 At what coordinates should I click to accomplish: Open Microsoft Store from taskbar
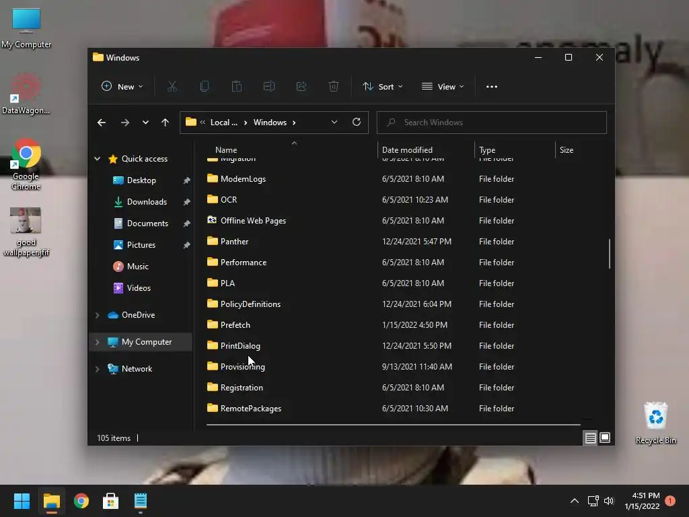click(x=111, y=501)
